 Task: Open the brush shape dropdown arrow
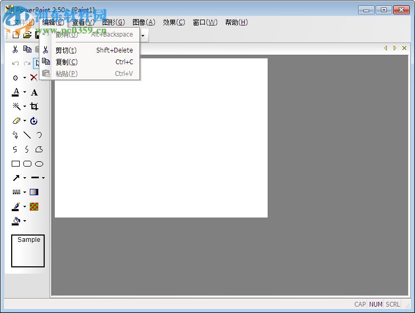pyautogui.click(x=24, y=78)
